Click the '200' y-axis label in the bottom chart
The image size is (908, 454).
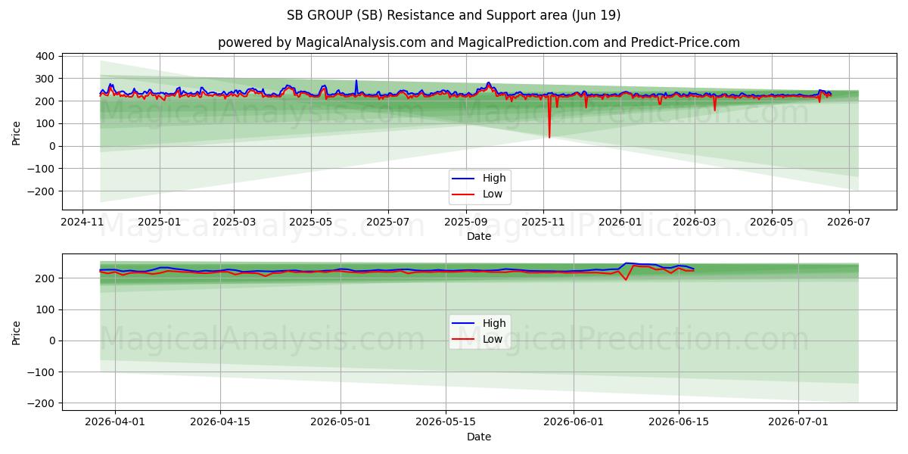(45, 278)
